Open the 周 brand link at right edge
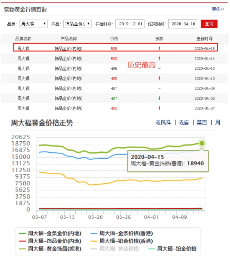 coord(217,122)
